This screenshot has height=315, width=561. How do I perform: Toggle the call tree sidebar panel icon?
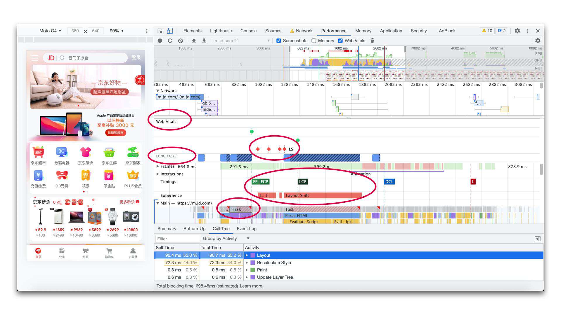click(x=538, y=239)
